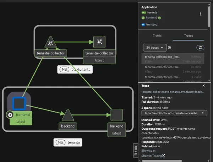Click the root traffic arrow badge on frontend
Screen dimensions: 213x162
click(x=10, y=115)
